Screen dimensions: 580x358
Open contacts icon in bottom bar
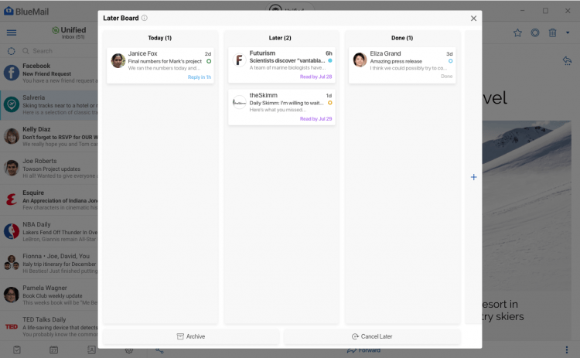[x=91, y=349]
